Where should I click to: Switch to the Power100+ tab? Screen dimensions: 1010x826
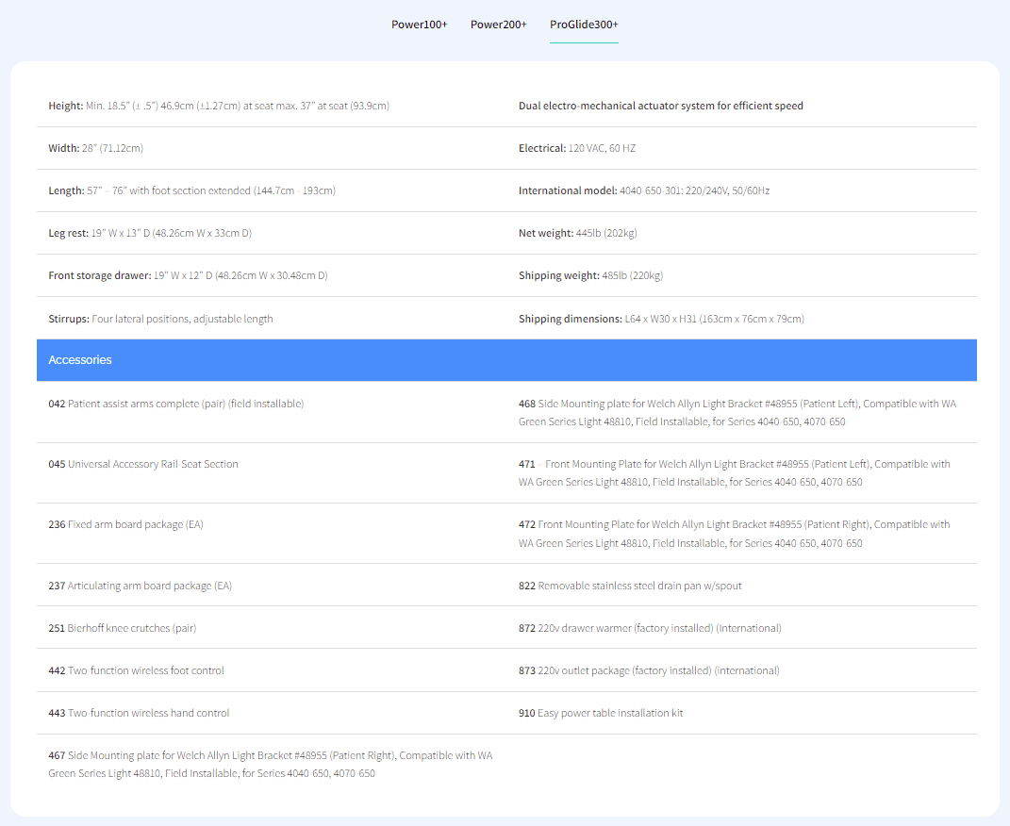point(419,25)
